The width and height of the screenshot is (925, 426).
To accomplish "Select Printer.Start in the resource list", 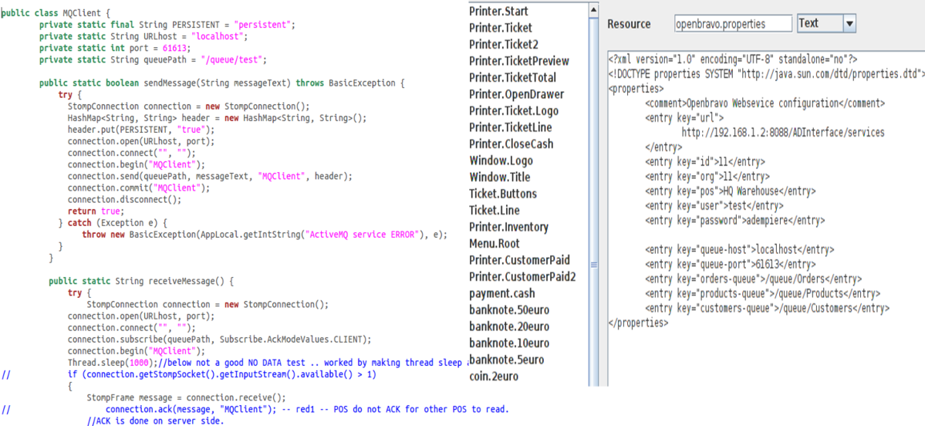I will [x=498, y=11].
